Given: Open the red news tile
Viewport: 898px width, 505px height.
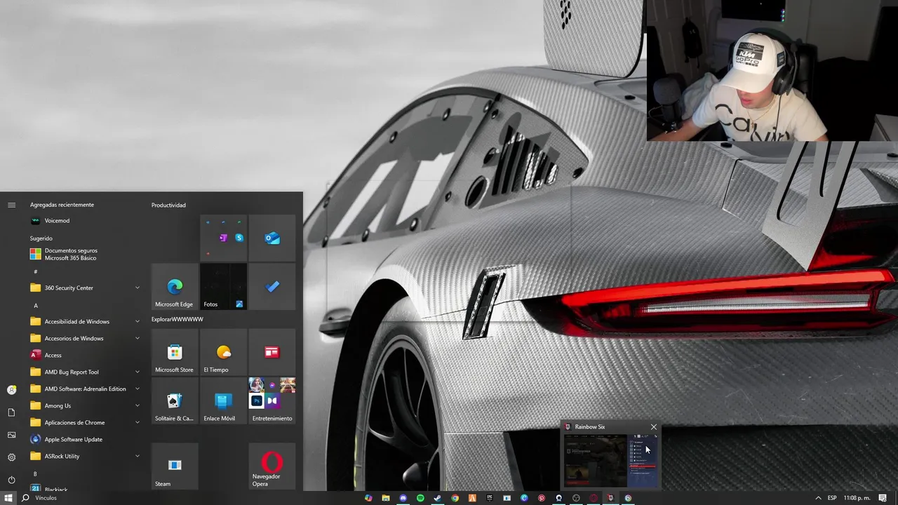Looking at the screenshot, I should 272,352.
